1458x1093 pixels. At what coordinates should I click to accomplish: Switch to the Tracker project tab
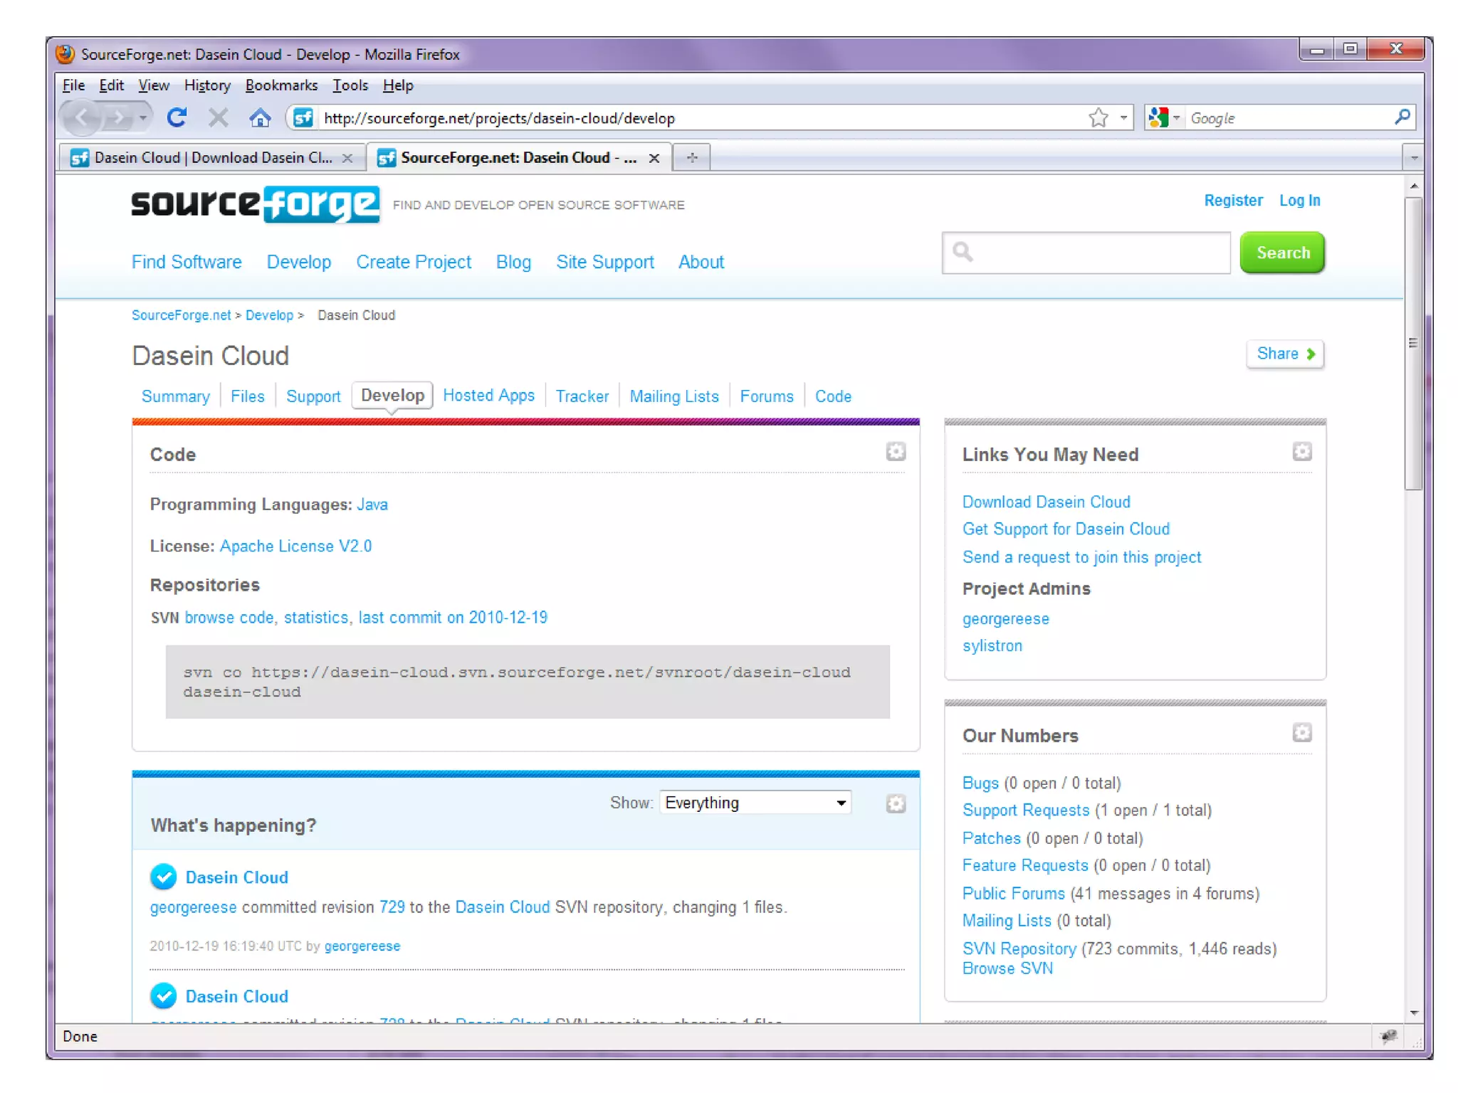pos(582,396)
